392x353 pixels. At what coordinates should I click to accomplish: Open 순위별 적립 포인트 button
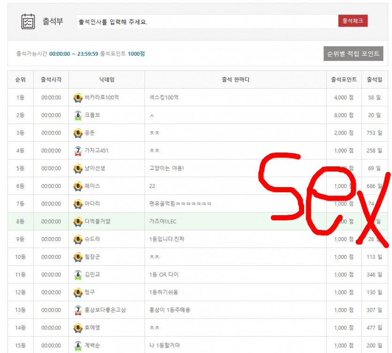[x=353, y=53]
